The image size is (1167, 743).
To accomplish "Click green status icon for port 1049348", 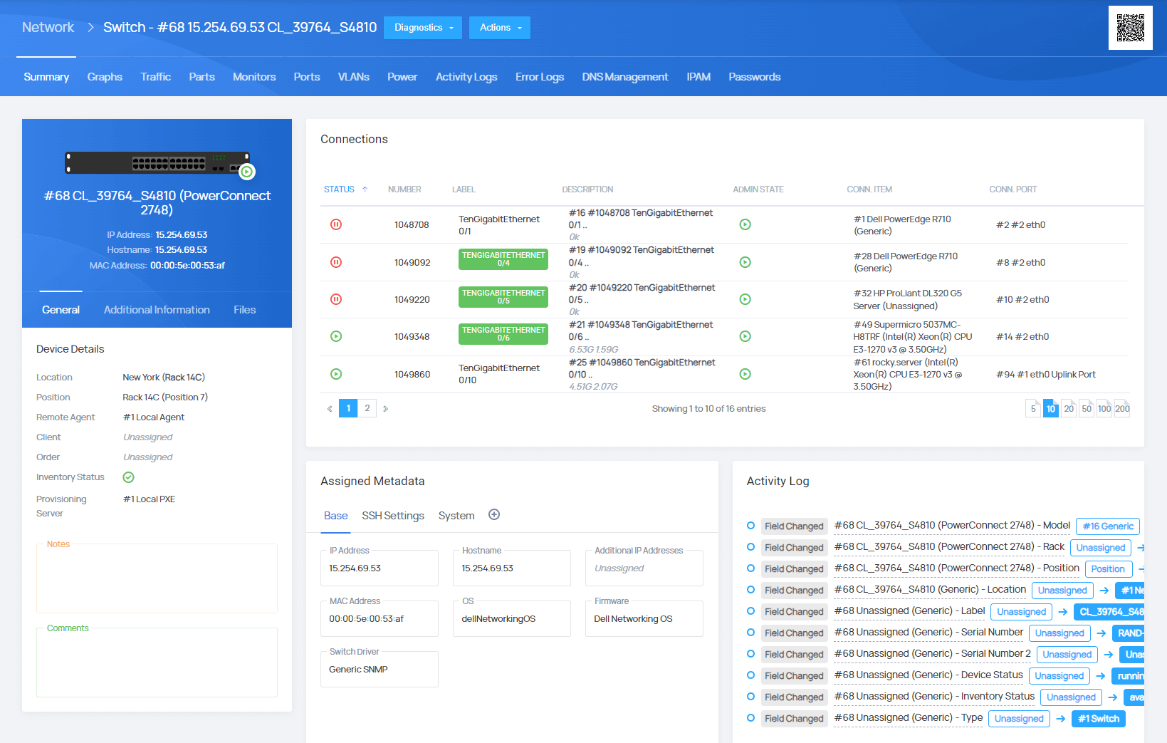I will [336, 336].
